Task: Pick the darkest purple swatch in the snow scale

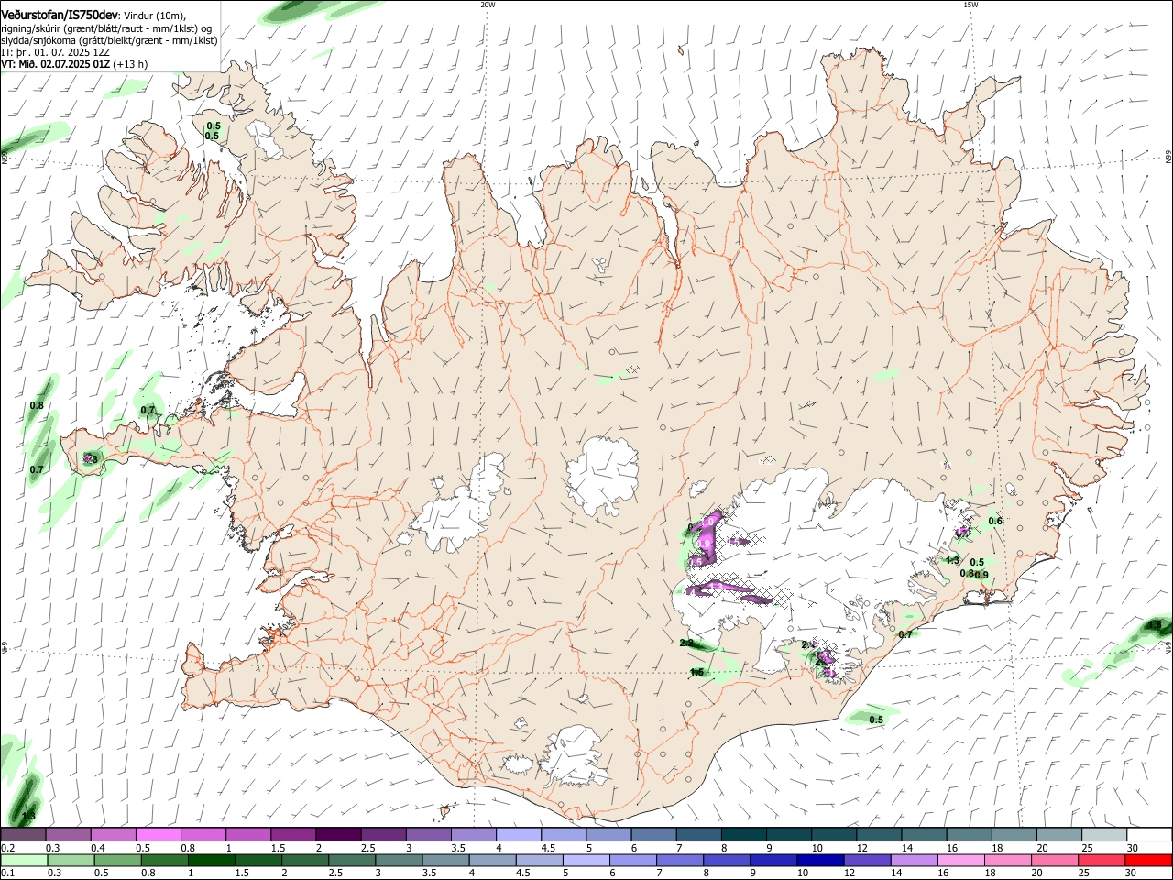Action: tap(338, 834)
